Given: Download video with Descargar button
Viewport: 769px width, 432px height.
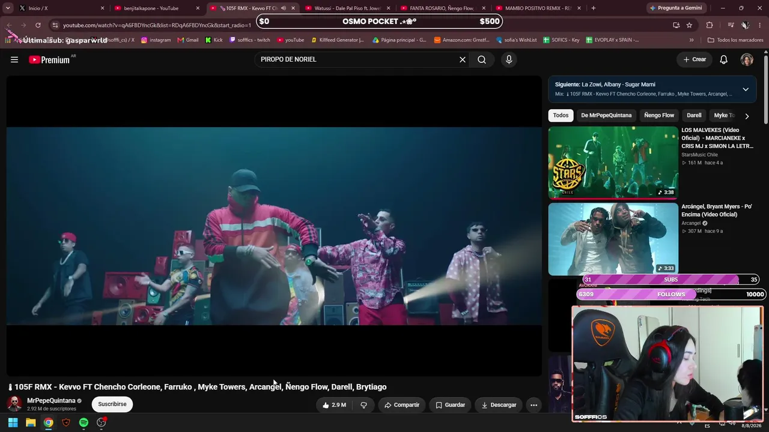Looking at the screenshot, I should click(x=499, y=405).
